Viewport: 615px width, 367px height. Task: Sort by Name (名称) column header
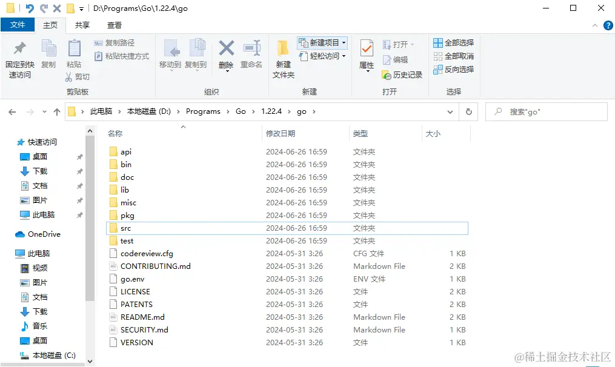point(115,134)
